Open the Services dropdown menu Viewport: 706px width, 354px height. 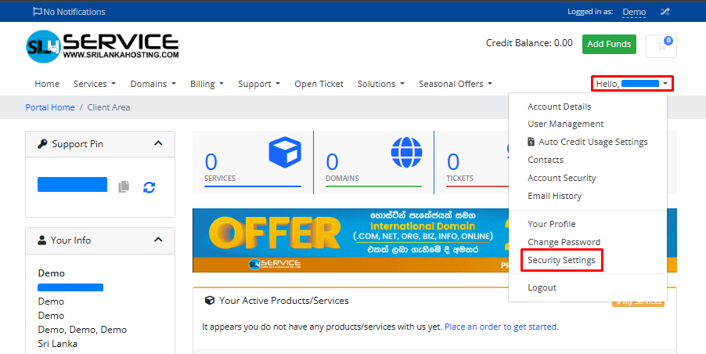(94, 84)
